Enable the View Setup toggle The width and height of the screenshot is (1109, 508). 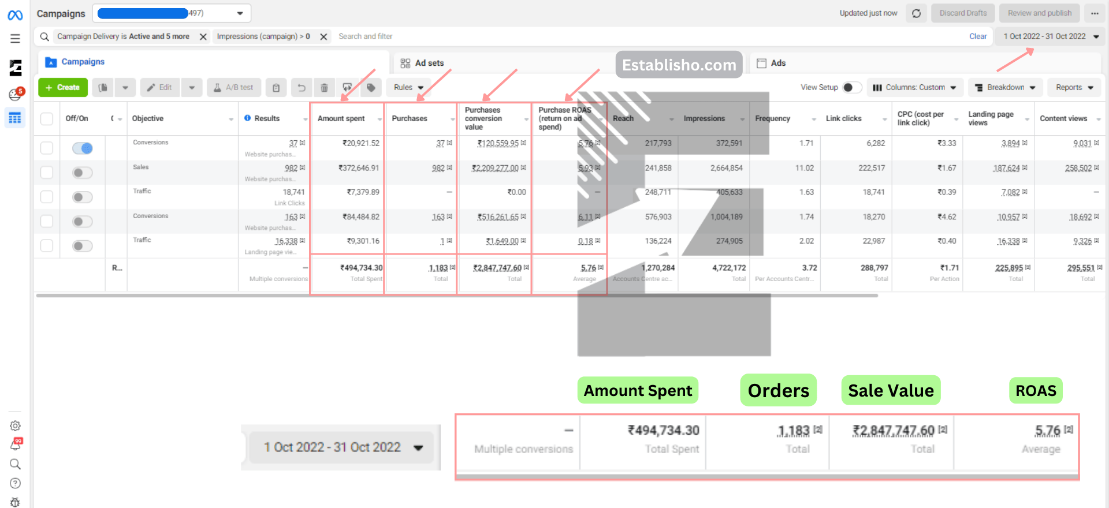(x=851, y=88)
